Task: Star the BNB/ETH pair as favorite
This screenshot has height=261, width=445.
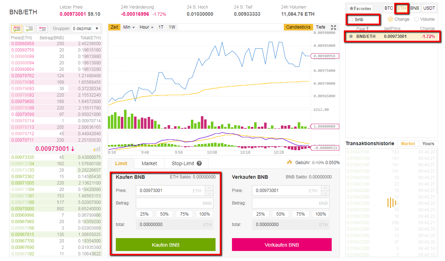Action: (351, 36)
